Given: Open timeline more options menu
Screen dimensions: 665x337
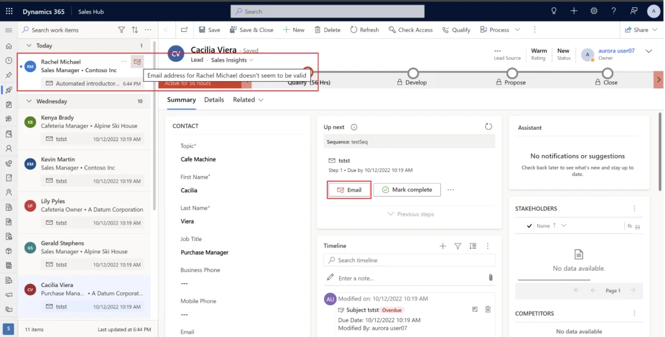Looking at the screenshot, I should pyautogui.click(x=488, y=246).
